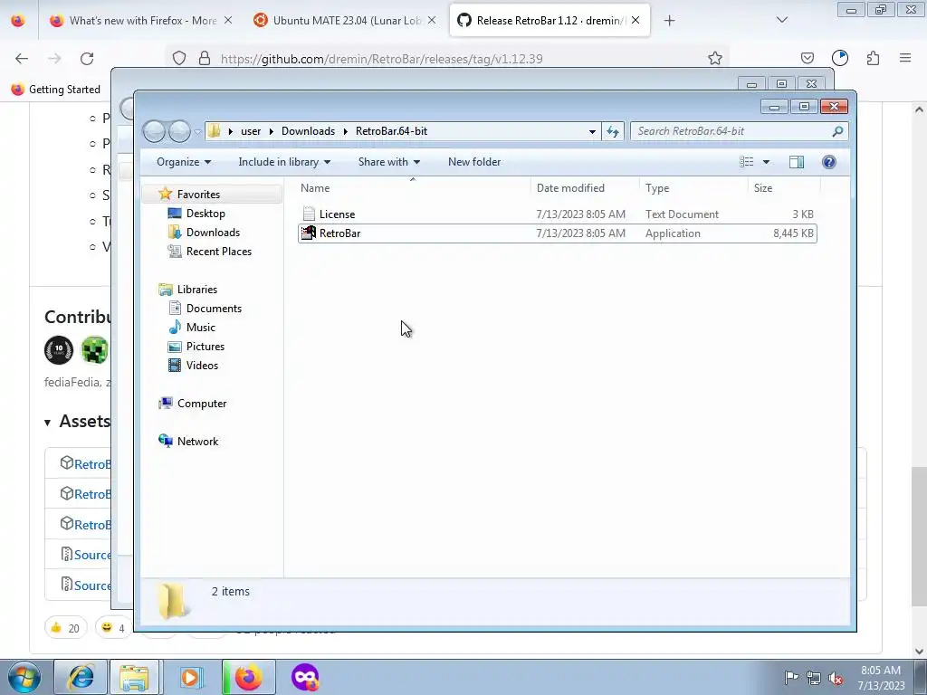Open the Firefox hamburger menu
This screenshot has width=927, height=695.
(905, 59)
